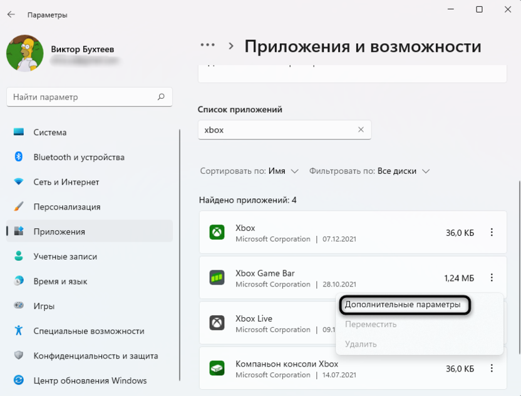Open Bluetooth и устройства icon
521x396 pixels.
point(19,156)
